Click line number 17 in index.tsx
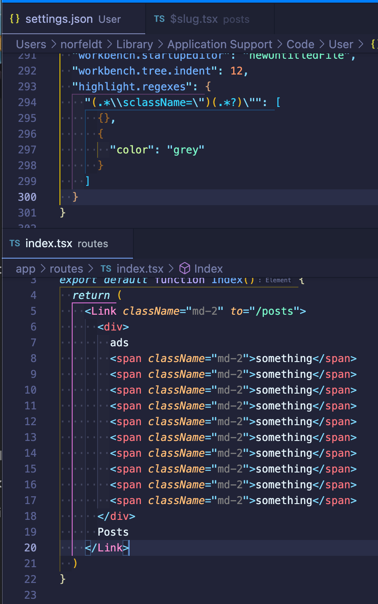Screen dimensions: 378x604 coord(31,500)
